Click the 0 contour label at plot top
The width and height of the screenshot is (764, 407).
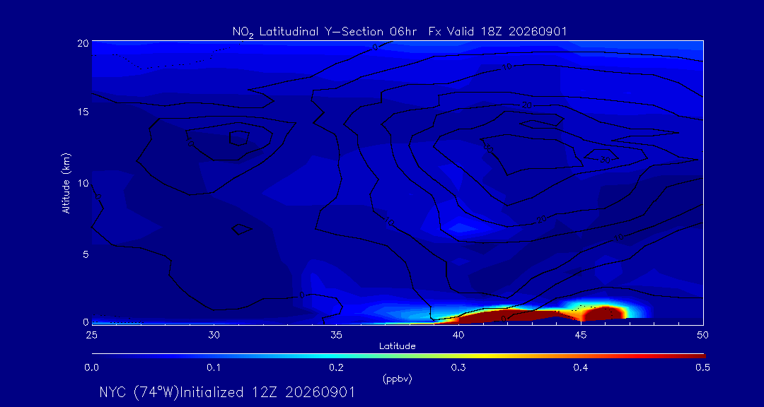[375, 47]
